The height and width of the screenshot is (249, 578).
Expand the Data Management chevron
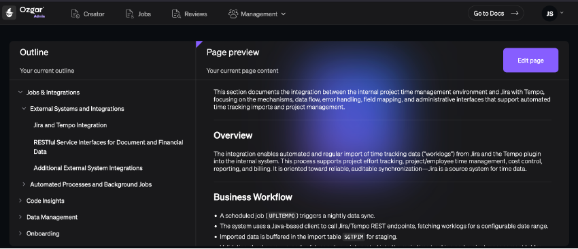tap(20, 217)
